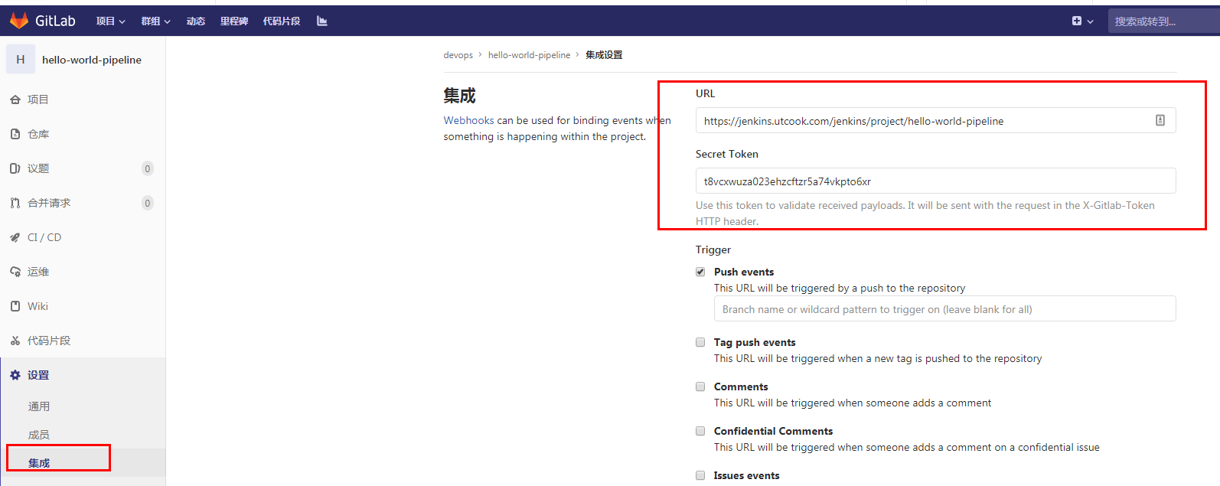Click the operations cloud icon beside 运维
This screenshot has height=486, width=1220.
[15, 272]
